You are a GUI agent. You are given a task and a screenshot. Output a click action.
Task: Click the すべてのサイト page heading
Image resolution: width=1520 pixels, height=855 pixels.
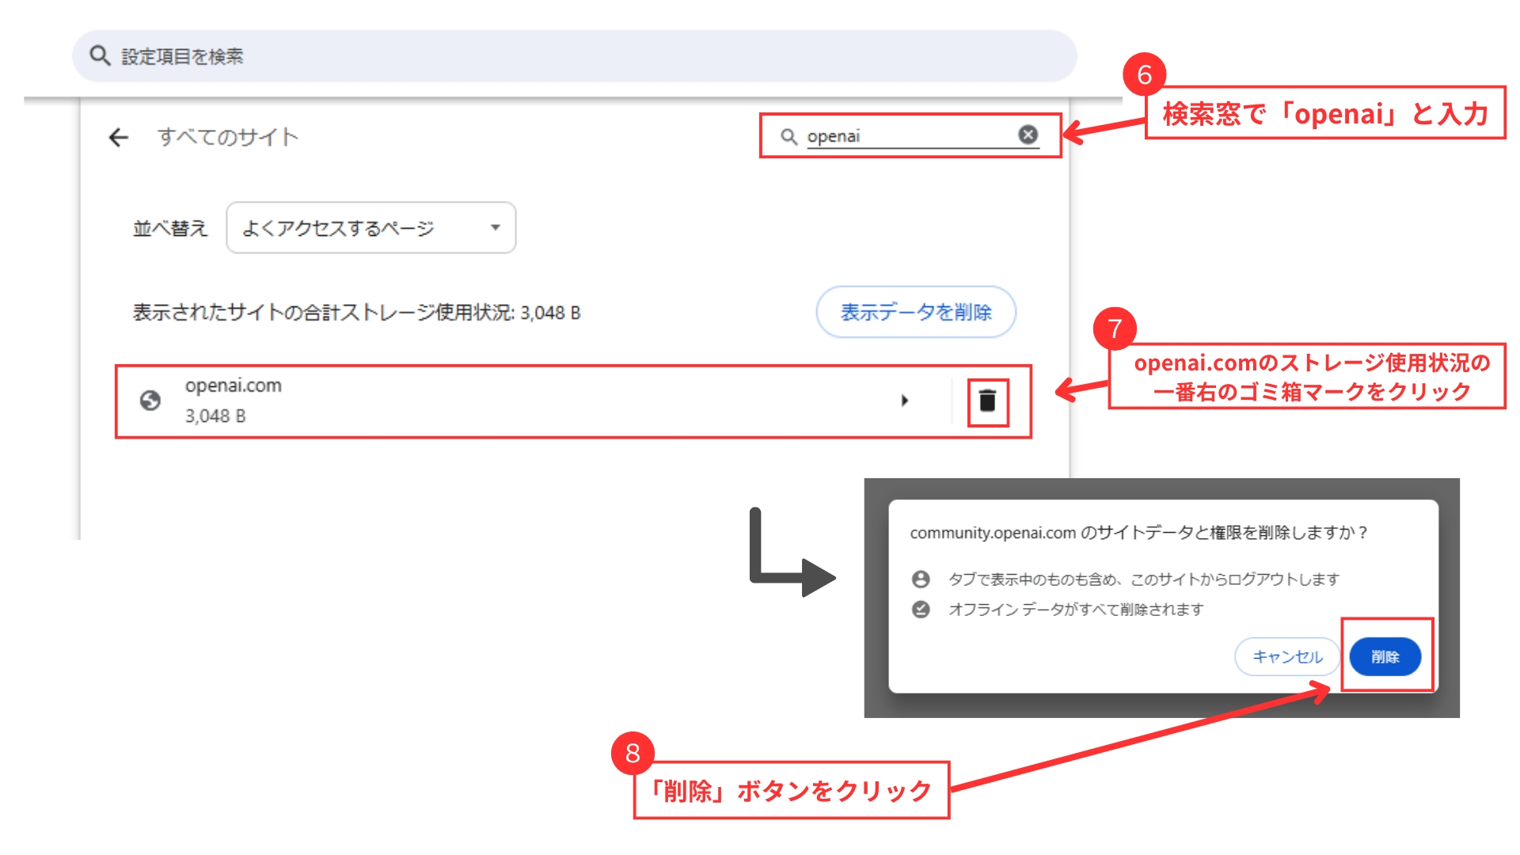pos(228,137)
